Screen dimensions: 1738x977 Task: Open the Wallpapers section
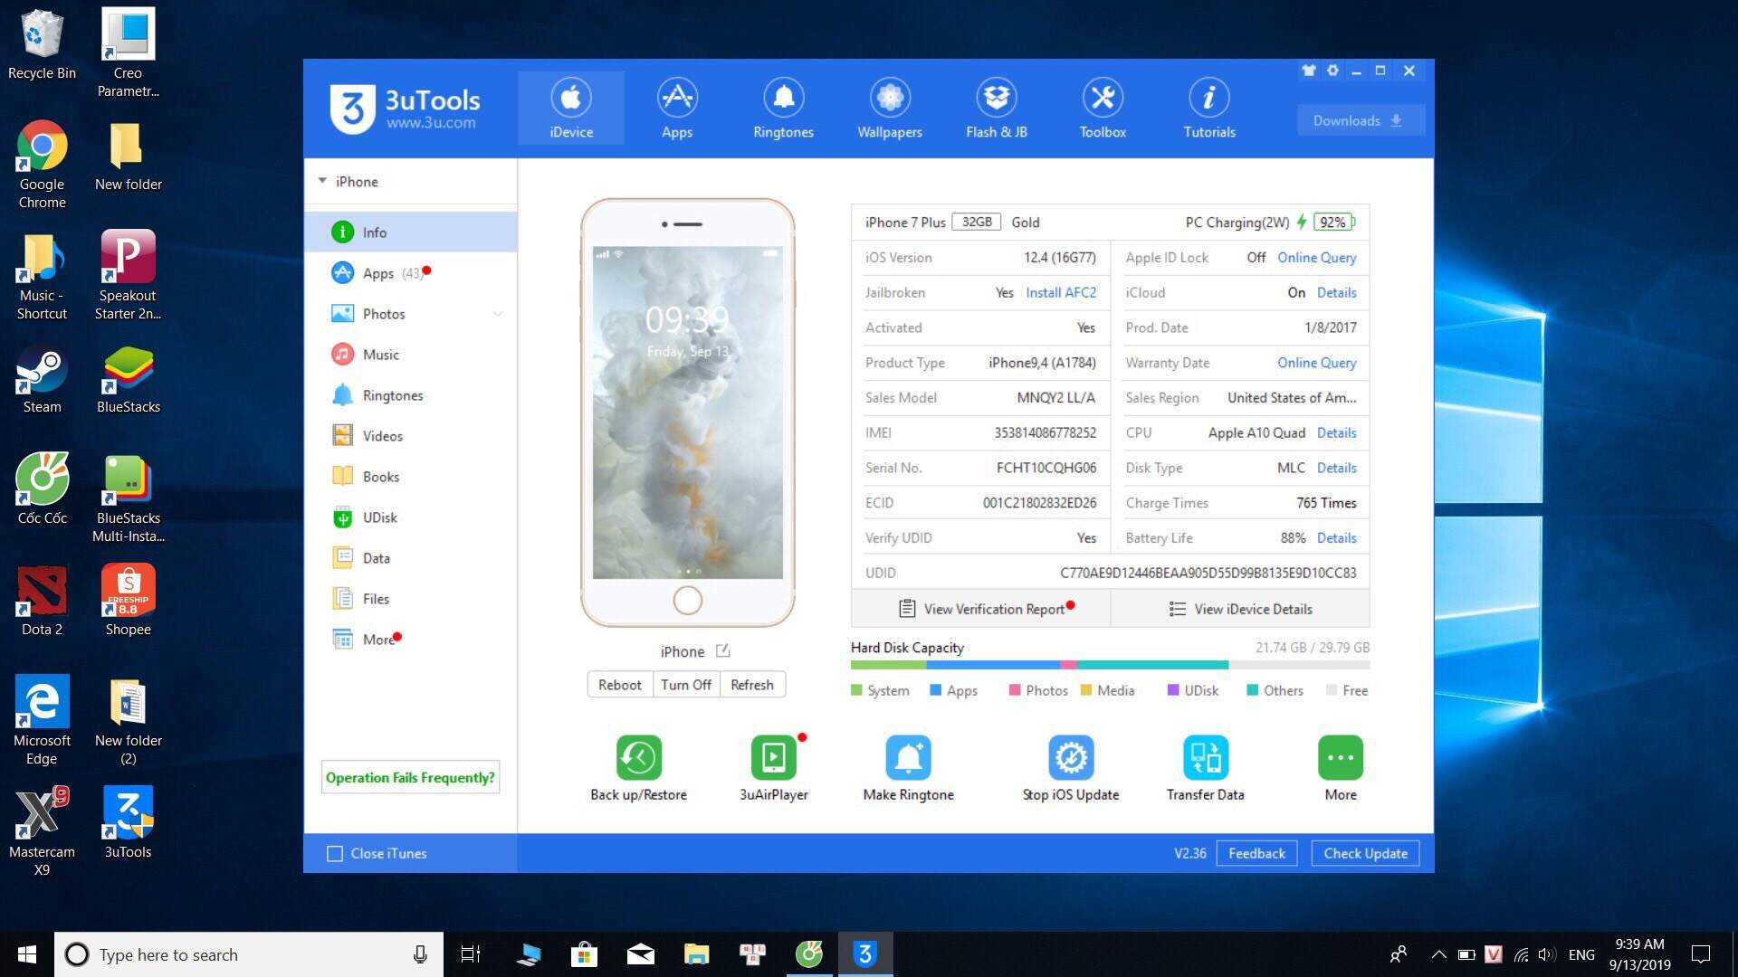(x=889, y=108)
